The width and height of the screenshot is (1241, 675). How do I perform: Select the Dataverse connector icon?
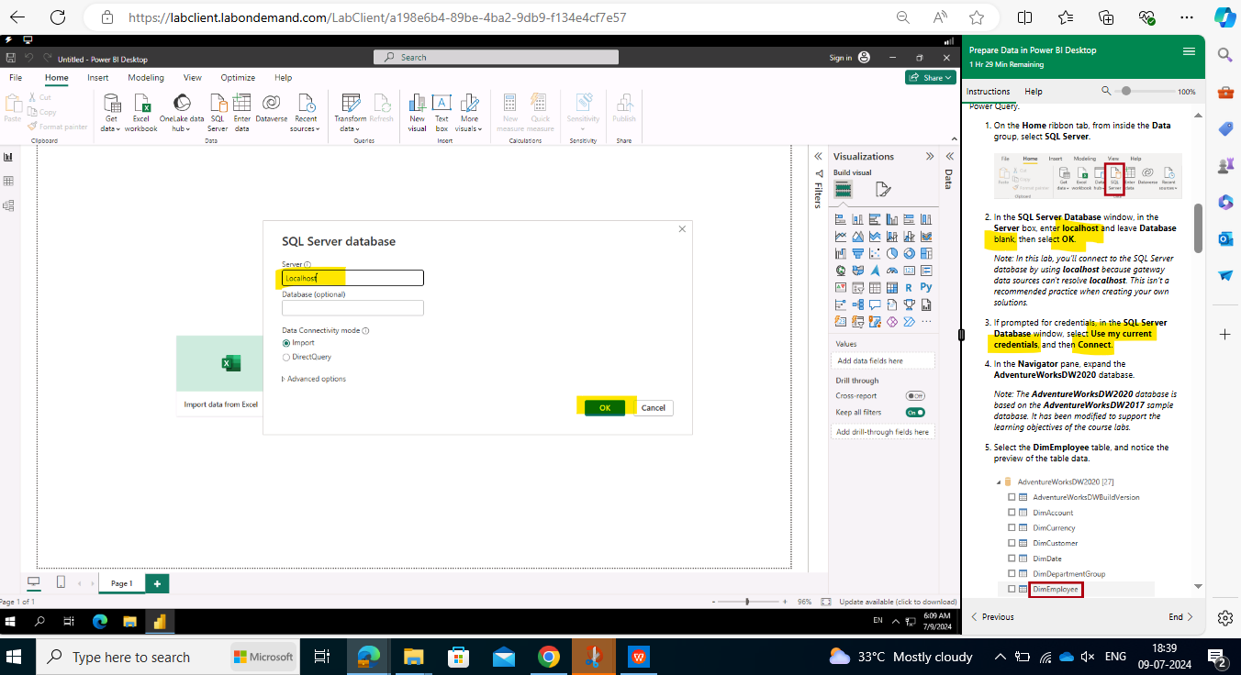pyautogui.click(x=271, y=102)
